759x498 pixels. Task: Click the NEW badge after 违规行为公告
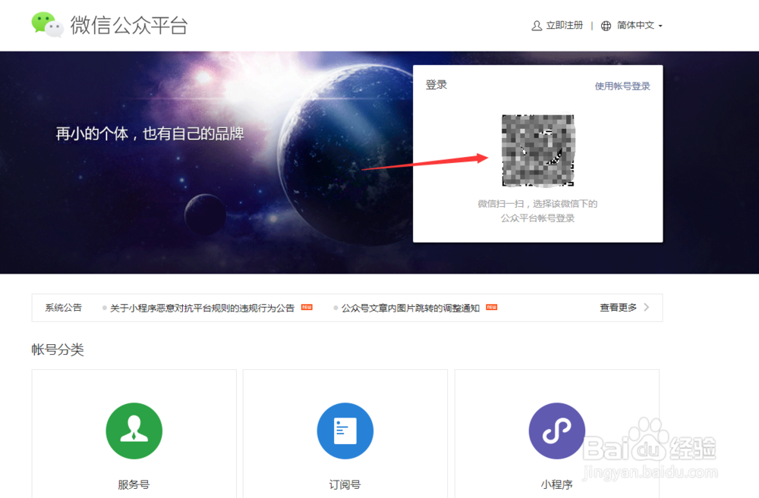(x=307, y=307)
